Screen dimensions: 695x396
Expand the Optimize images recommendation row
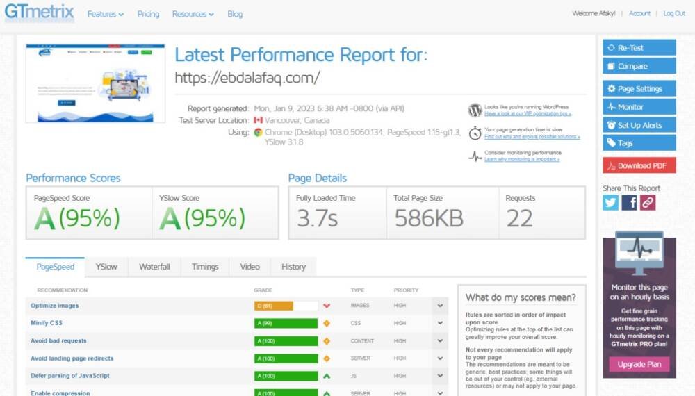pyautogui.click(x=440, y=306)
